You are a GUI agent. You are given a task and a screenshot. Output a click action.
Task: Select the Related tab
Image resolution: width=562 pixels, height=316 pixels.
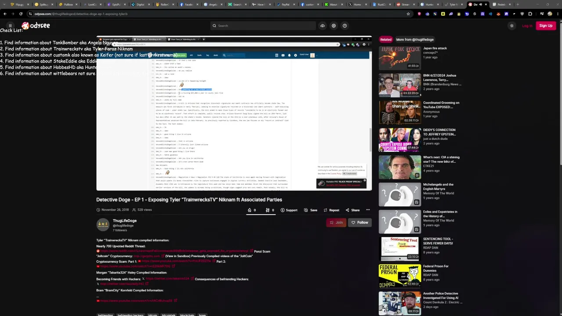tap(386, 39)
